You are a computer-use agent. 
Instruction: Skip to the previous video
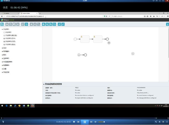click(78, 122)
